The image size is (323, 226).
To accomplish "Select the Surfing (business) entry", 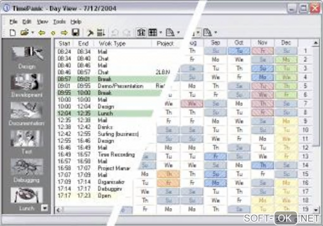I will (102, 134).
